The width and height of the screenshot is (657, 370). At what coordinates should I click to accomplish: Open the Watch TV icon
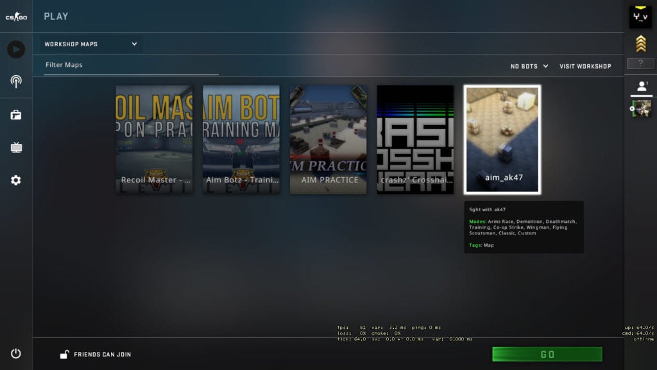click(16, 148)
